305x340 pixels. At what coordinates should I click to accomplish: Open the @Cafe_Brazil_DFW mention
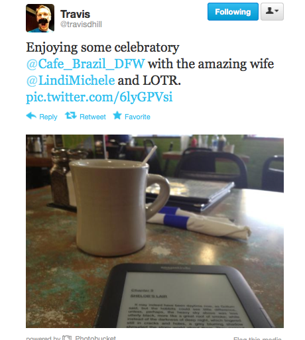pos(86,64)
